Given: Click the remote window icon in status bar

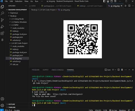Looking at the screenshot, I should pyautogui.click(x=2, y=110).
